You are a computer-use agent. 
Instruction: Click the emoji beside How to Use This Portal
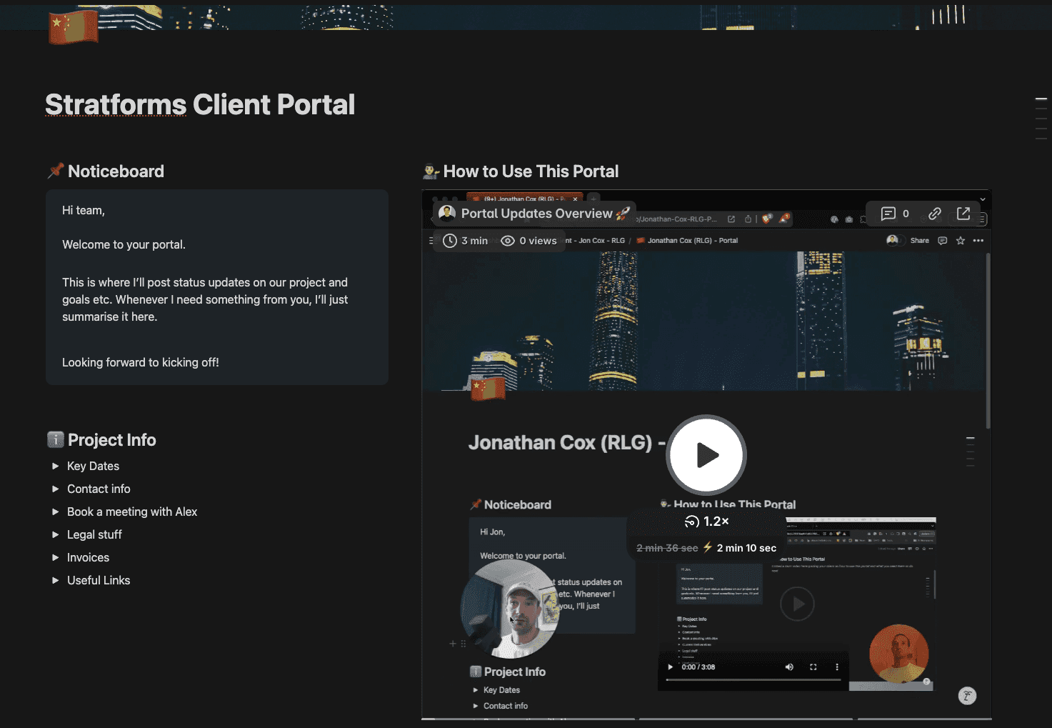[431, 171]
